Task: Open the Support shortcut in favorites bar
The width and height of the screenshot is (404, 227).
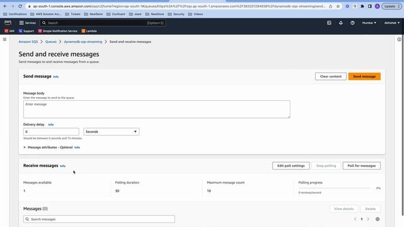Action: (x=27, y=31)
